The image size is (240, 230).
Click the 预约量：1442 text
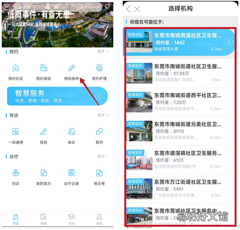[170, 43]
